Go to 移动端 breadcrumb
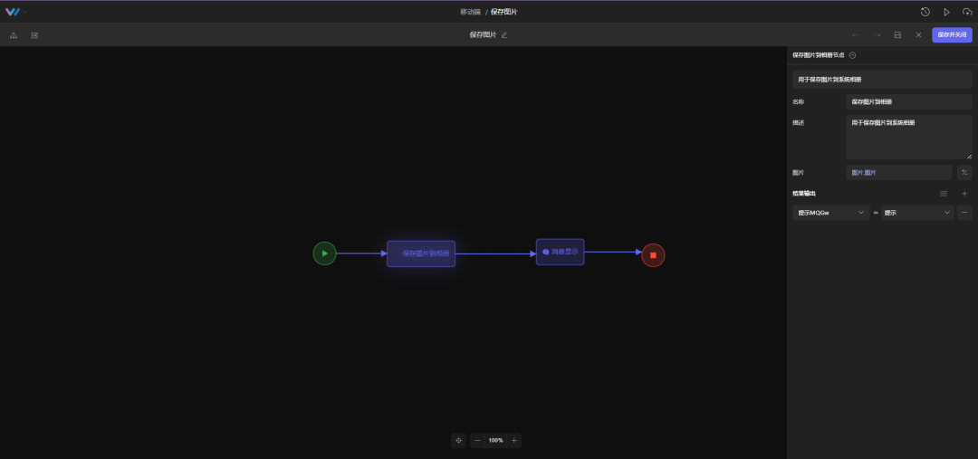This screenshot has height=459, width=978. click(470, 12)
